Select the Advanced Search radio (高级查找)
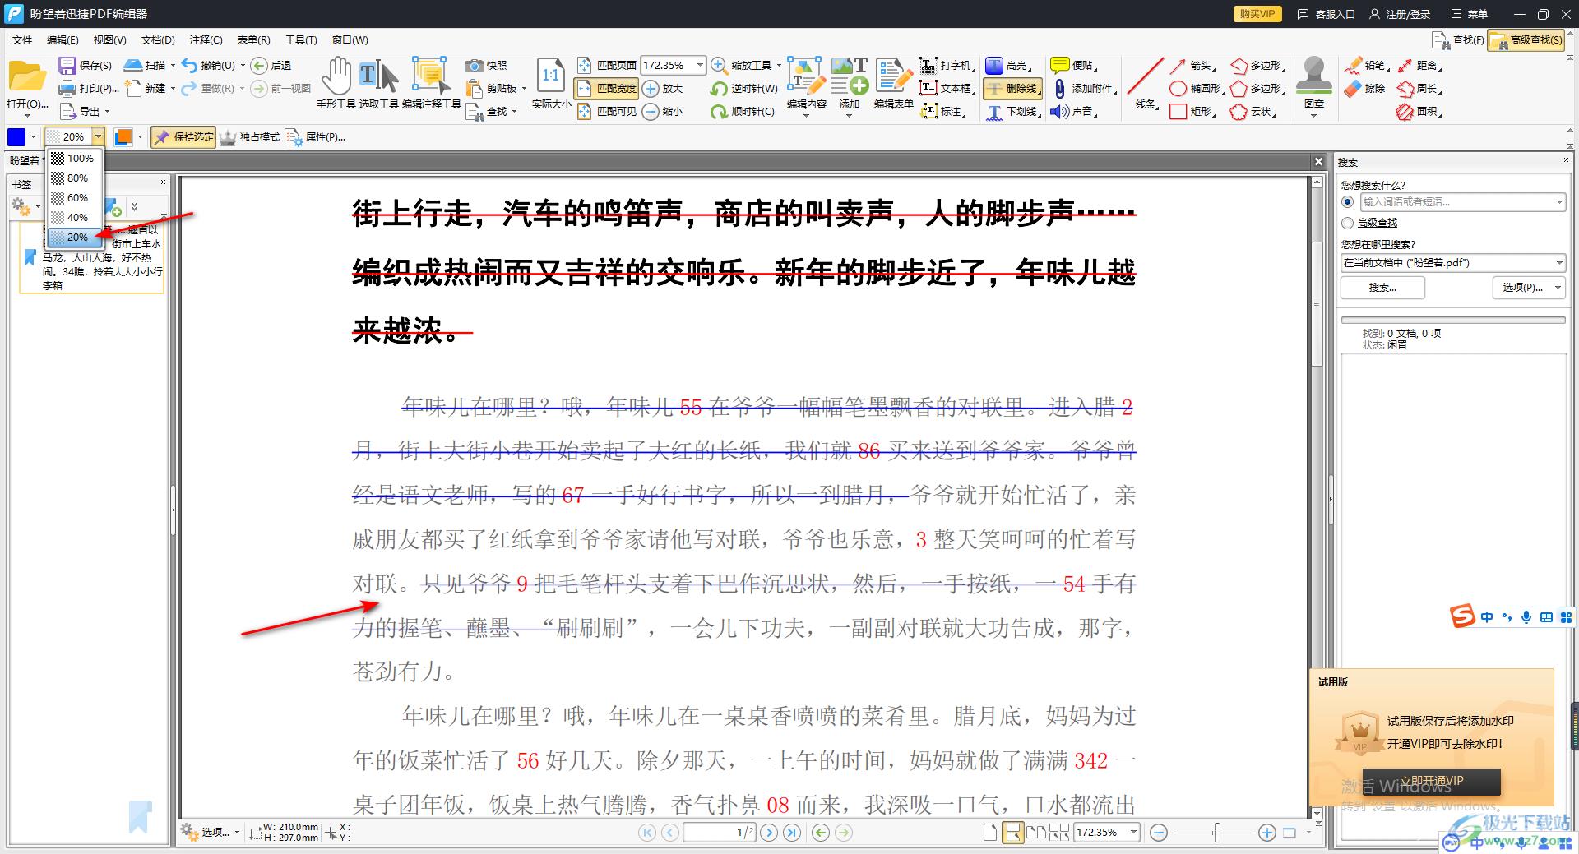The image size is (1579, 854). pos(1347,223)
